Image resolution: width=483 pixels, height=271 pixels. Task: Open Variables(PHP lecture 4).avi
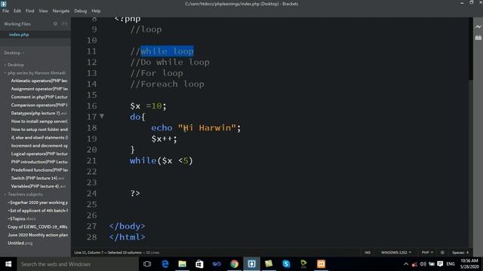pos(38,186)
